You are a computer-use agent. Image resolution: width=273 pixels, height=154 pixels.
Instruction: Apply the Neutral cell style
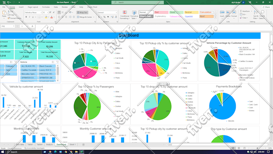click(x=192, y=12)
